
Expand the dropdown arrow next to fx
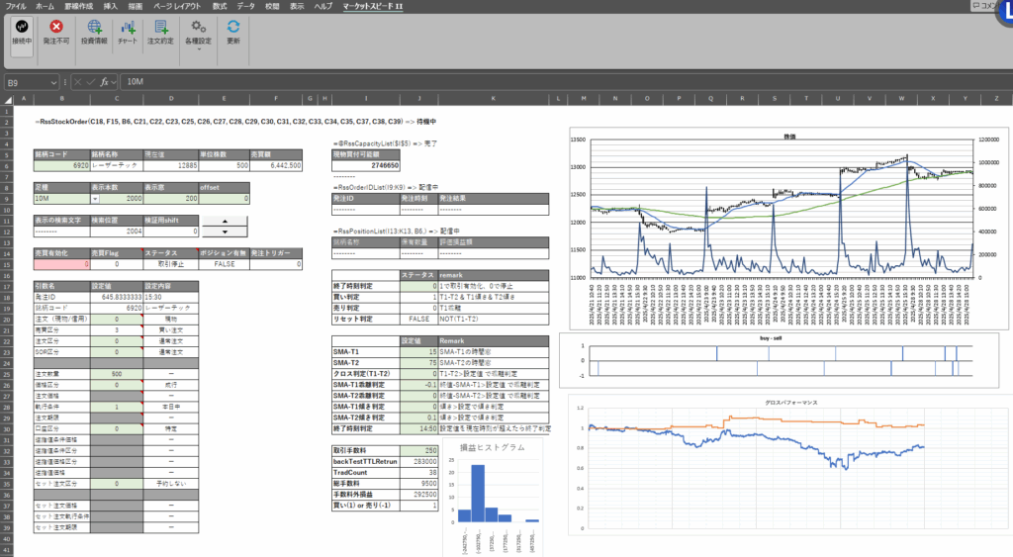click(114, 82)
